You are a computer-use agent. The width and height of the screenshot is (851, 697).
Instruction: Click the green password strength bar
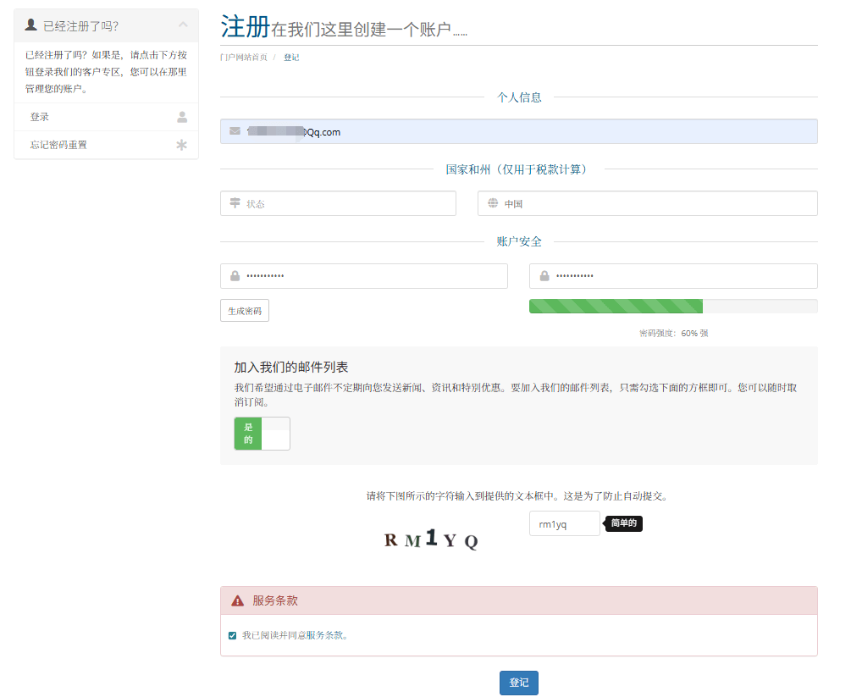[616, 307]
